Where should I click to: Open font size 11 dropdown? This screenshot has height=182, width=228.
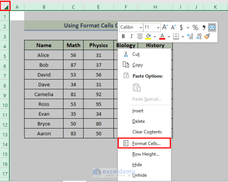(158, 28)
